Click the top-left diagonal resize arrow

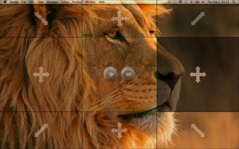[41, 19]
